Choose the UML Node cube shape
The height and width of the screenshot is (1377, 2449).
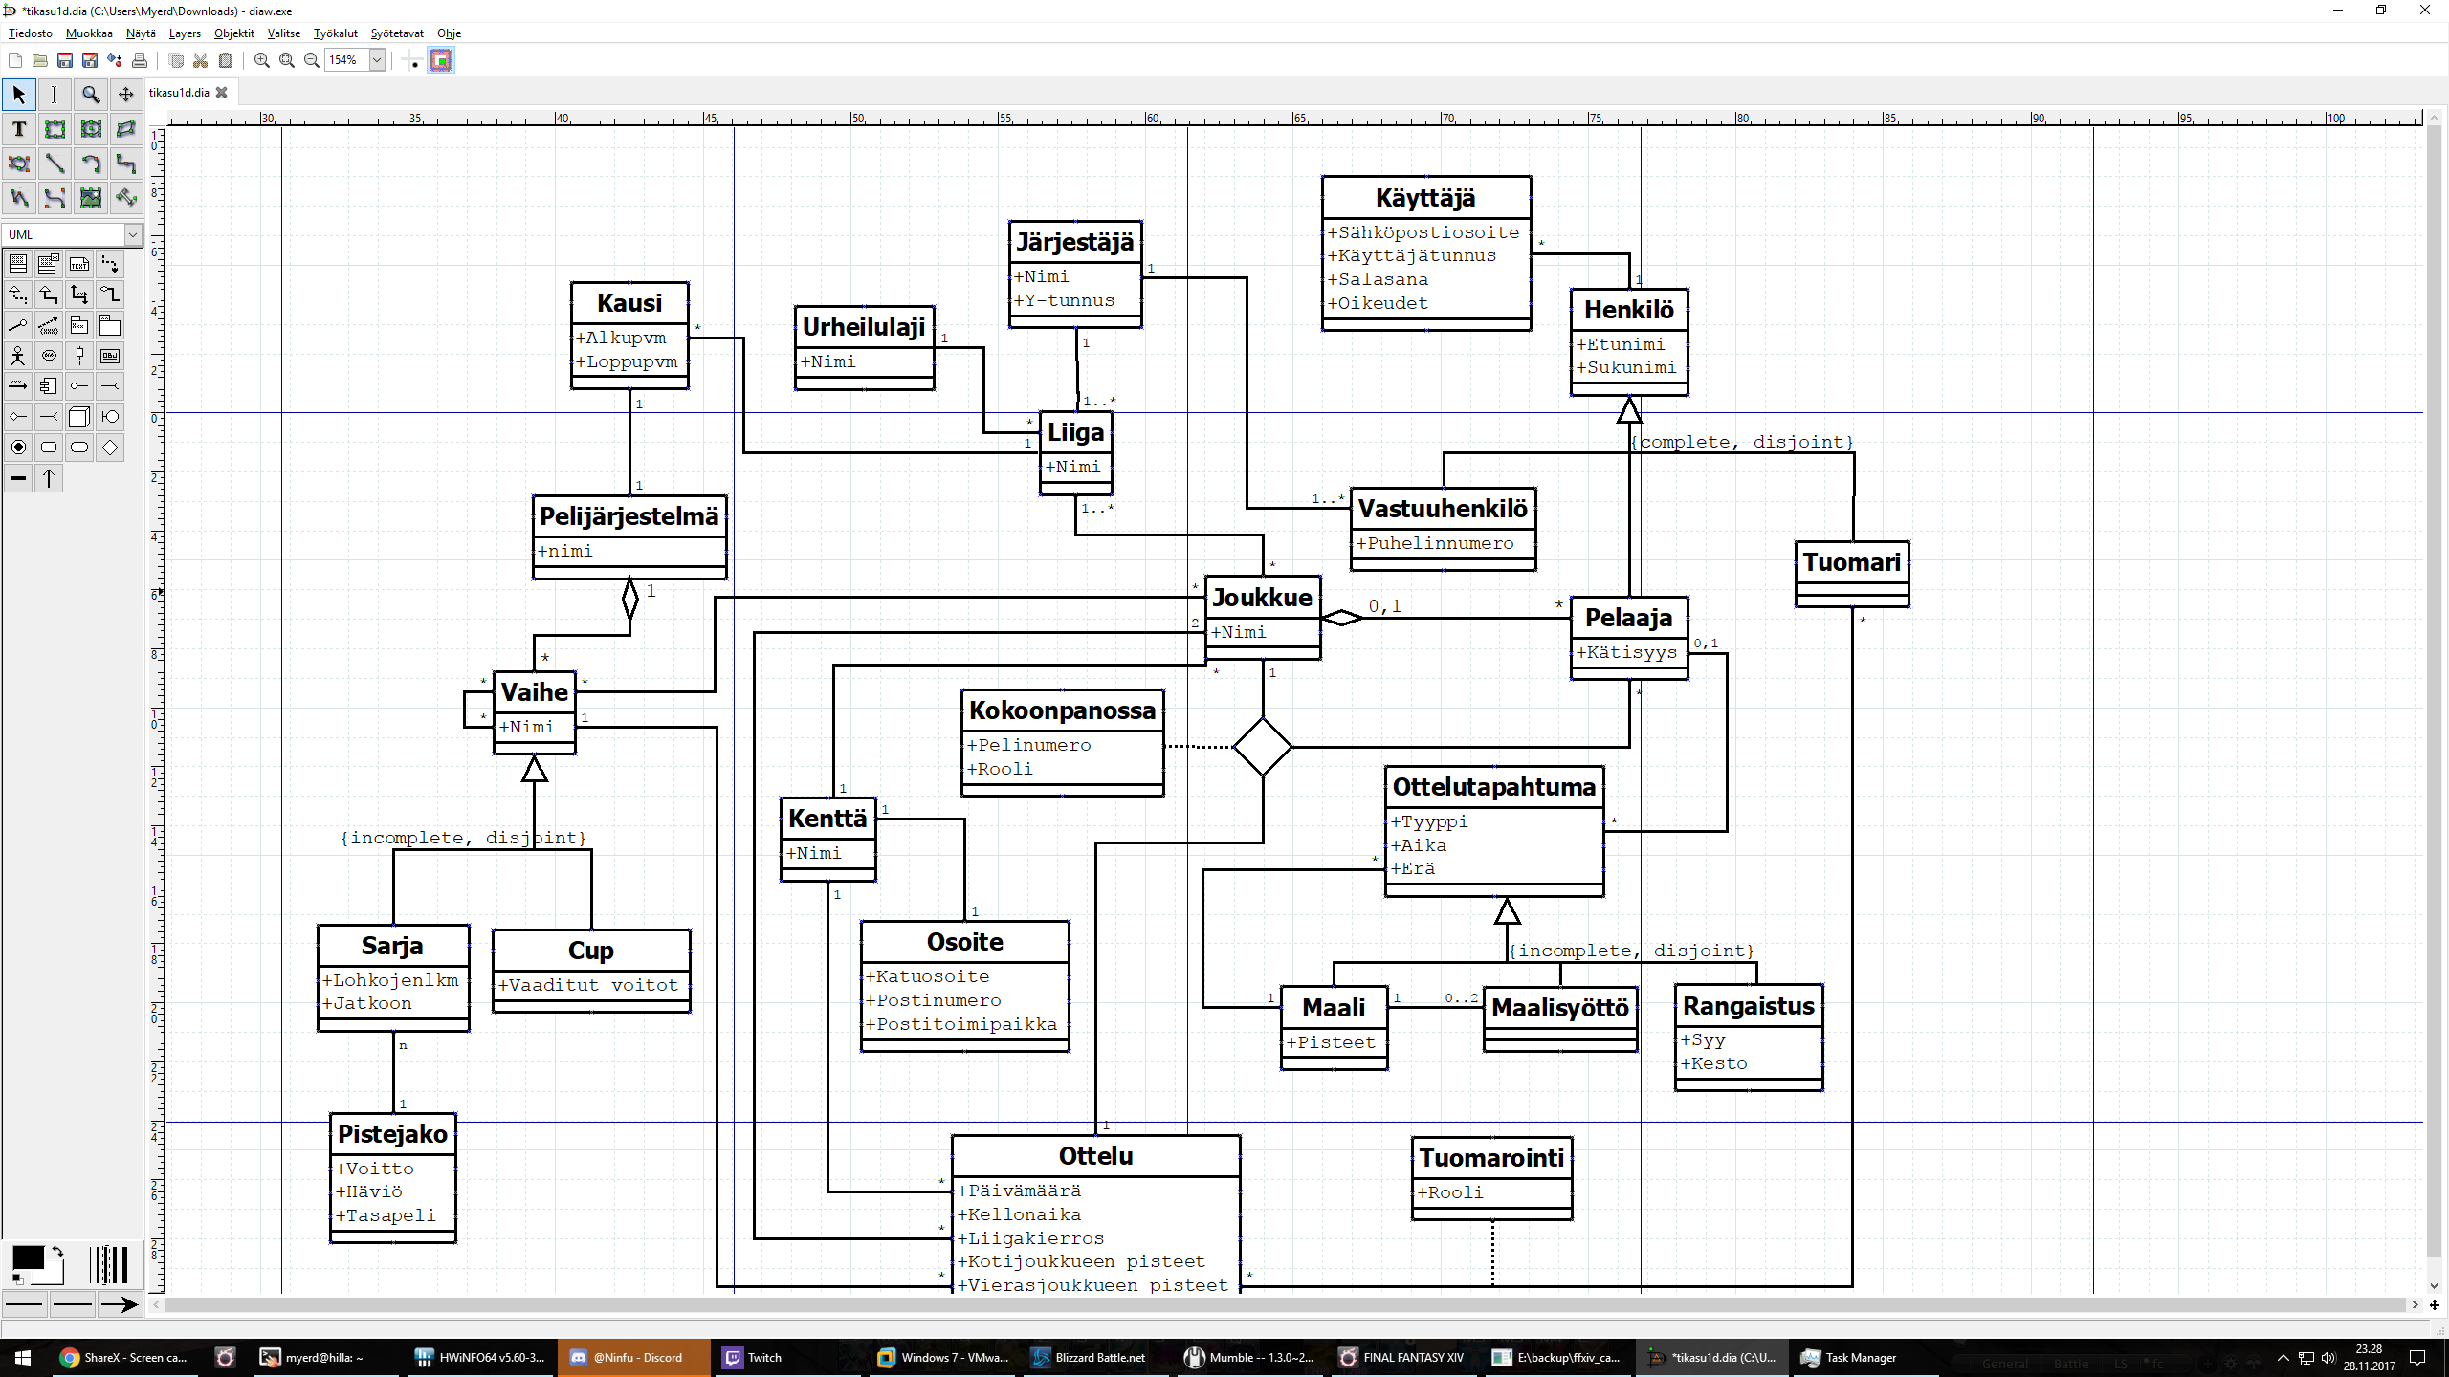(79, 417)
